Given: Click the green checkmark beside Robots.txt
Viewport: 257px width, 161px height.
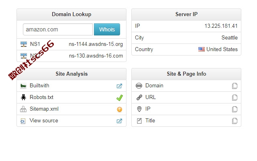Looking at the screenshot, I should tap(120, 97).
